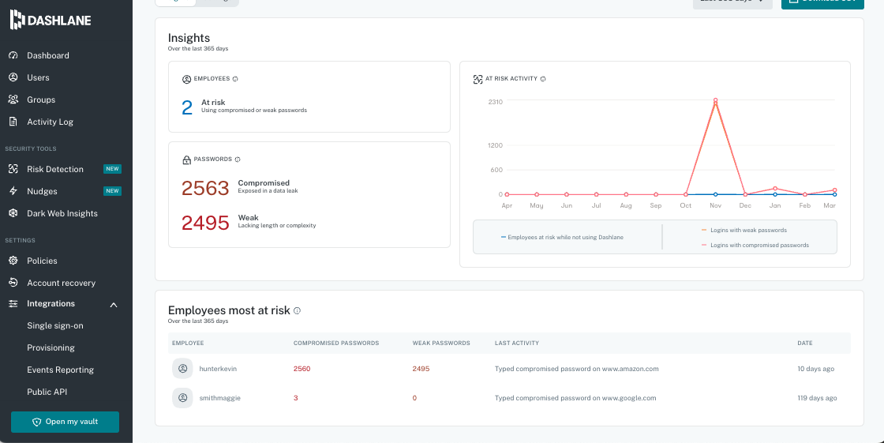The image size is (884, 443).
Task: Collapse the Integrations section chevron
Action: click(x=114, y=304)
